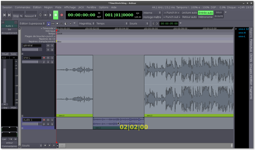Click the go-to-start transport button
This screenshot has width=255, height=150.
click(x=4, y=15)
